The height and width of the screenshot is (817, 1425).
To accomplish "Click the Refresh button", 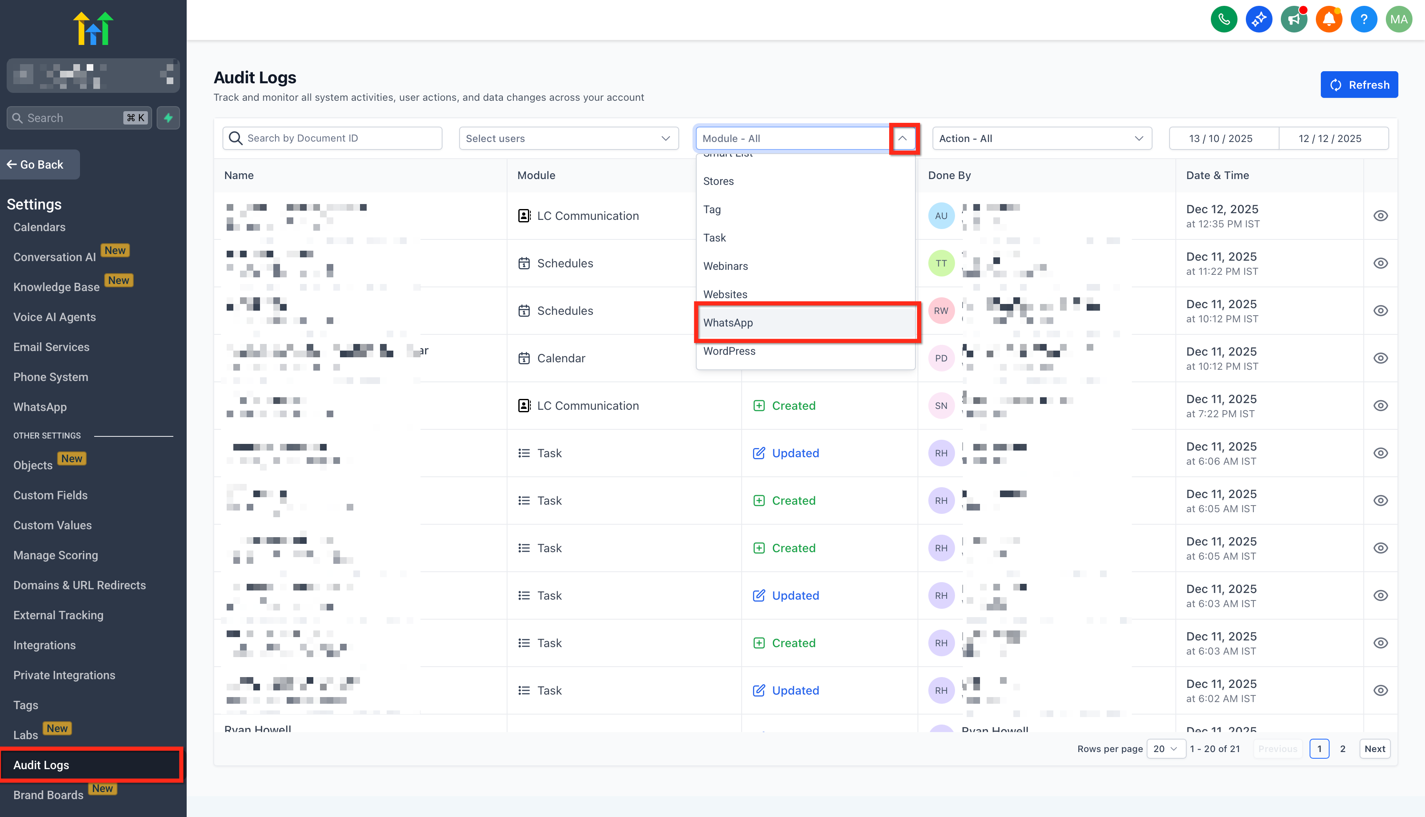I will point(1359,85).
